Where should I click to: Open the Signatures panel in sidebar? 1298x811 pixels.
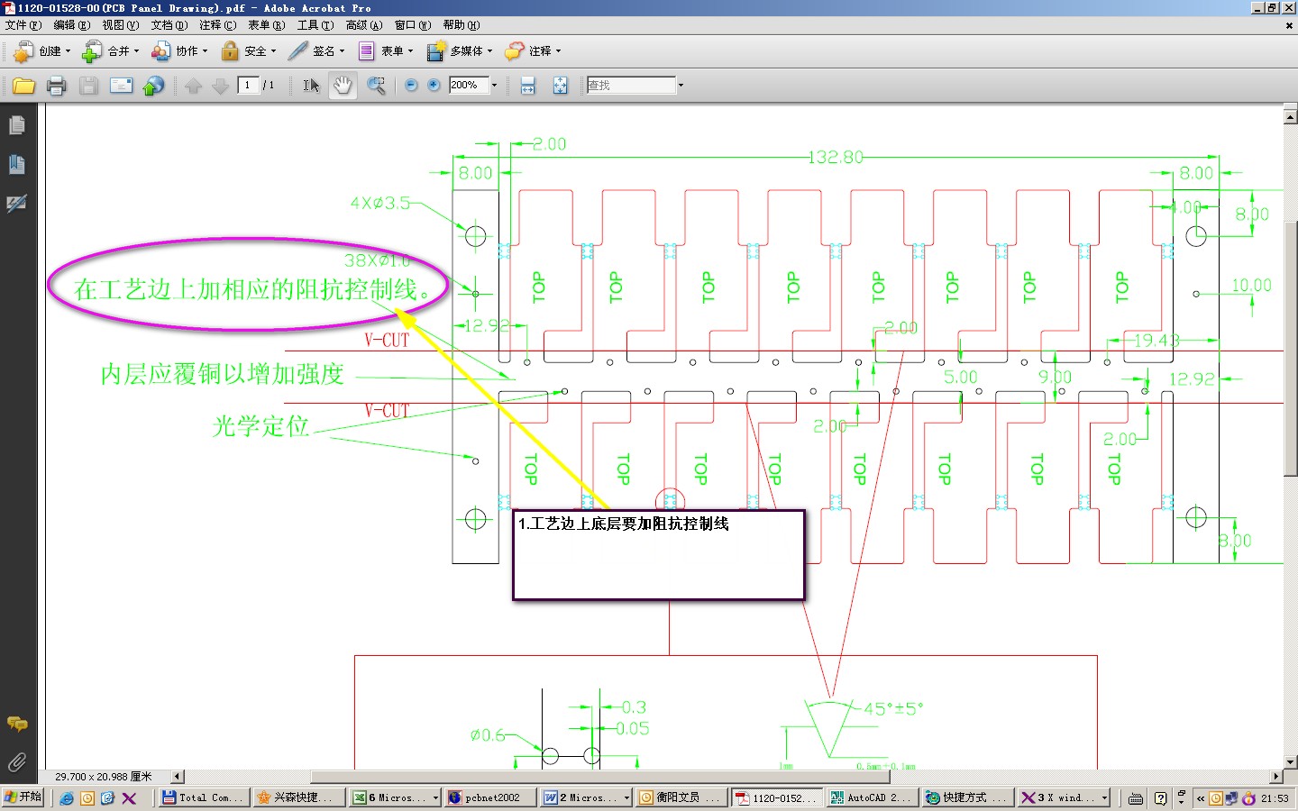[x=17, y=204]
